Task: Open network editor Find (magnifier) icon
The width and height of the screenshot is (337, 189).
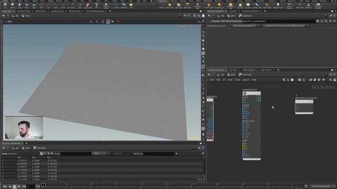Action: point(331,80)
